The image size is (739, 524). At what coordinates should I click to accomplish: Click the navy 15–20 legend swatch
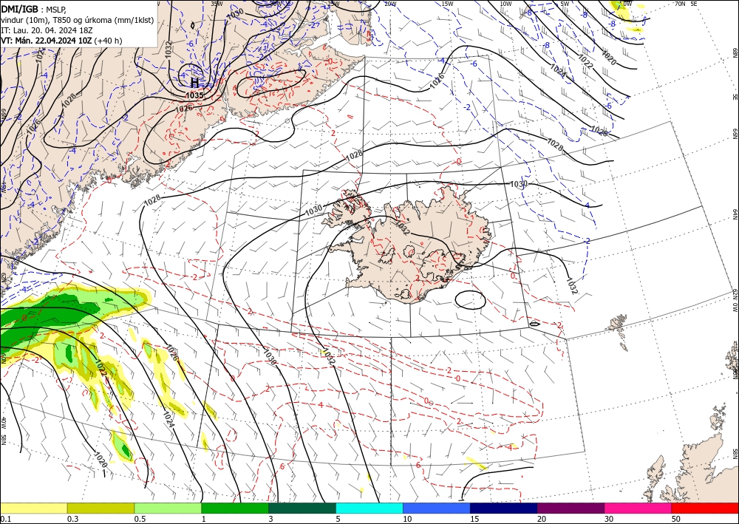[x=504, y=508]
